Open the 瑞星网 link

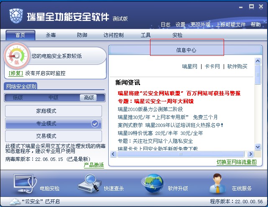(x=189, y=67)
